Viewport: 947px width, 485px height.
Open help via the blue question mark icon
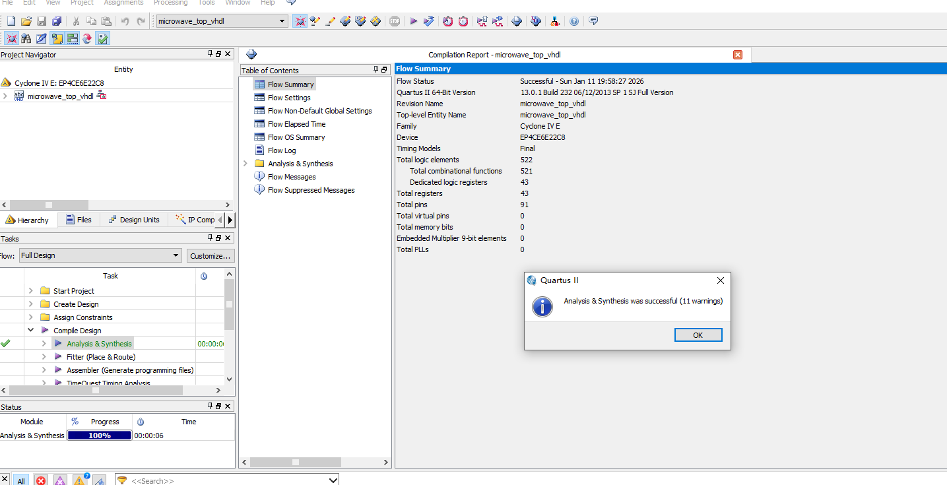574,21
